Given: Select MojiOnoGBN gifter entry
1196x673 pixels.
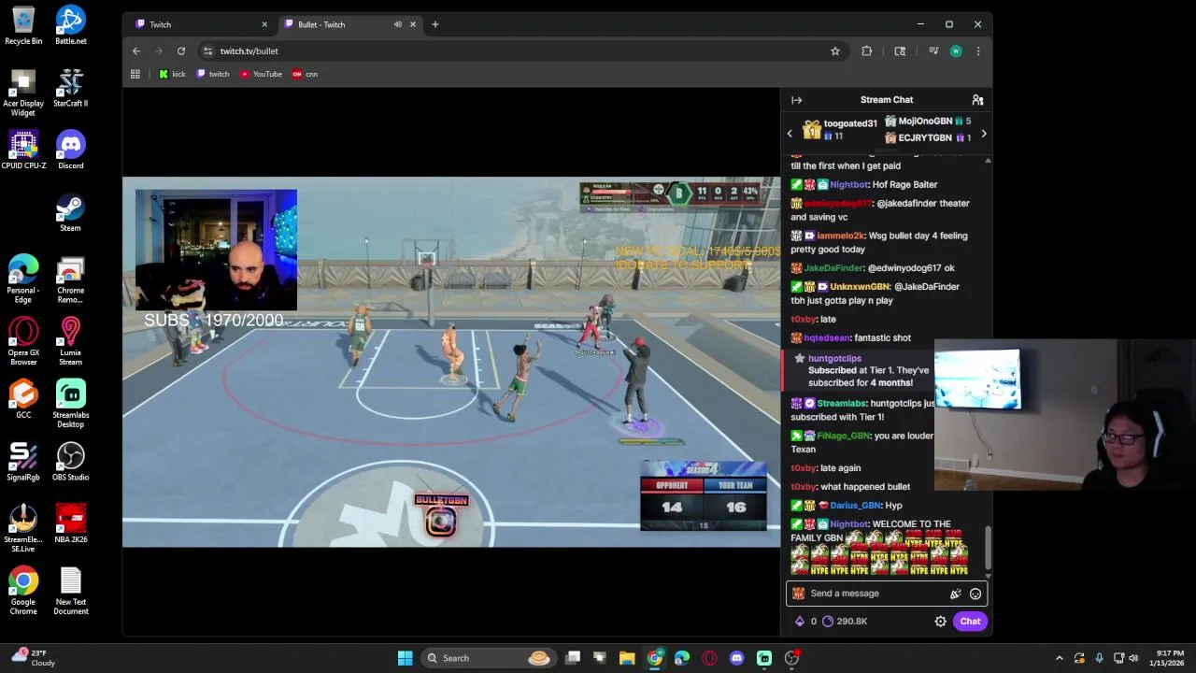Looking at the screenshot, I should [x=928, y=122].
